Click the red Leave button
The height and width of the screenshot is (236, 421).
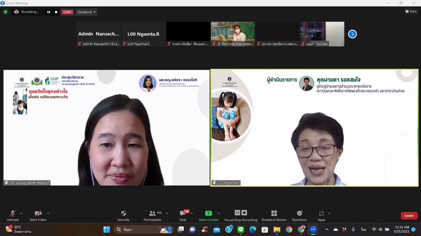tap(409, 216)
